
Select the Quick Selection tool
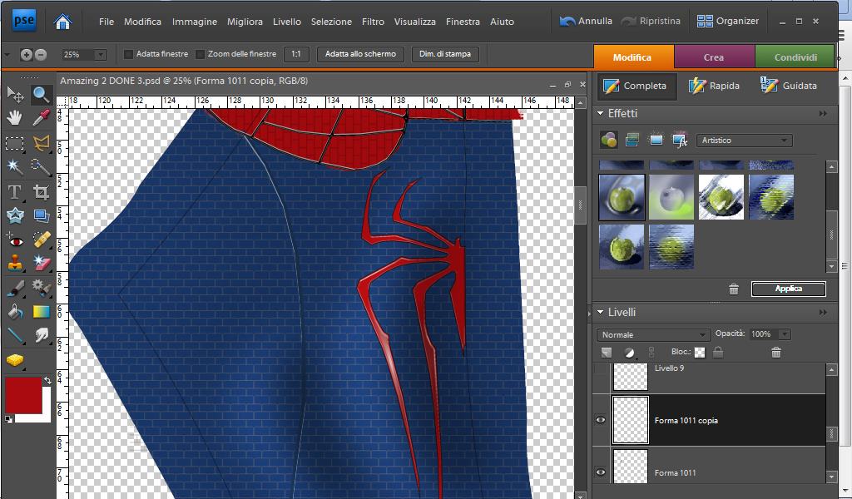(42, 166)
